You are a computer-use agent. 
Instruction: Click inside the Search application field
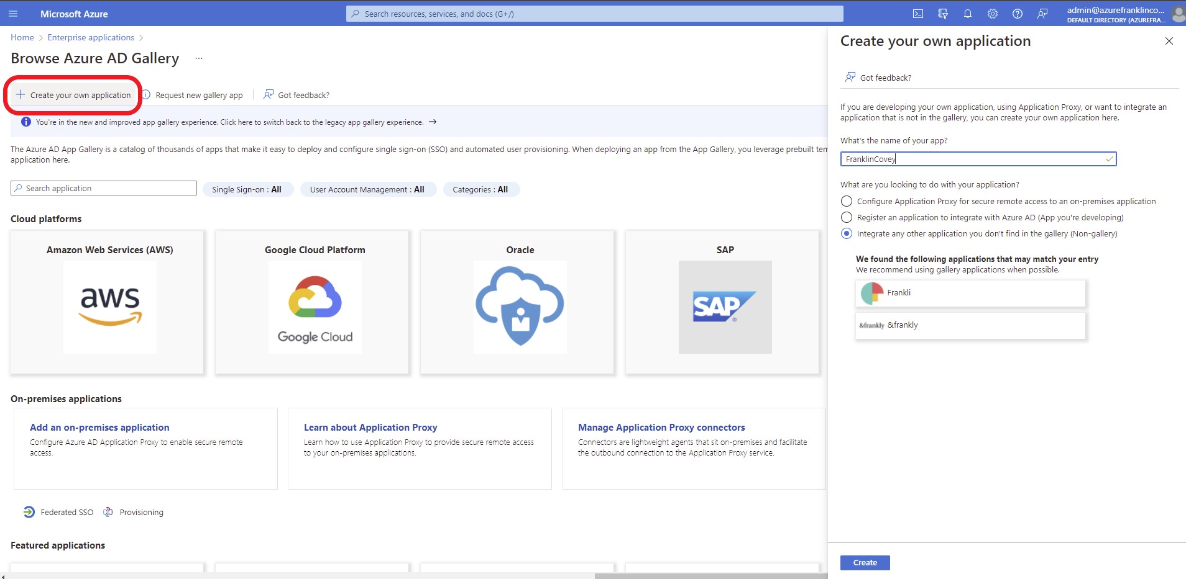(103, 188)
